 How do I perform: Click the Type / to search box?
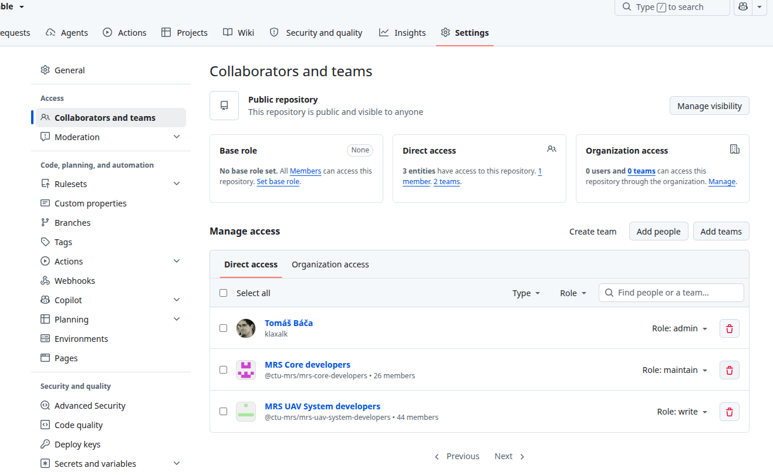coord(672,7)
